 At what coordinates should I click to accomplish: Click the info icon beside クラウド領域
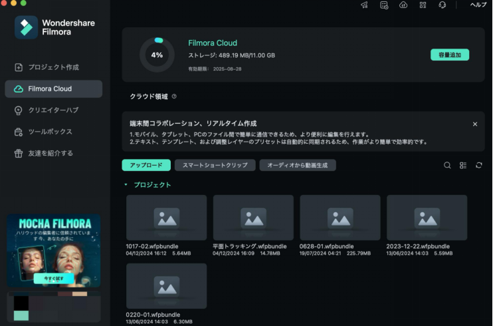tap(174, 96)
